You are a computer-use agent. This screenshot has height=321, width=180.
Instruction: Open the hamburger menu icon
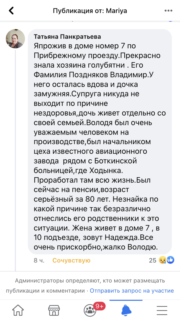point(162,310)
